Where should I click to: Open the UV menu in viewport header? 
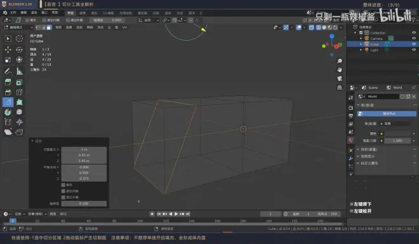(x=124, y=27)
